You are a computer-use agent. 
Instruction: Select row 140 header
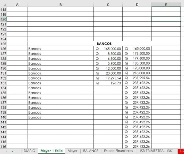point(3,117)
